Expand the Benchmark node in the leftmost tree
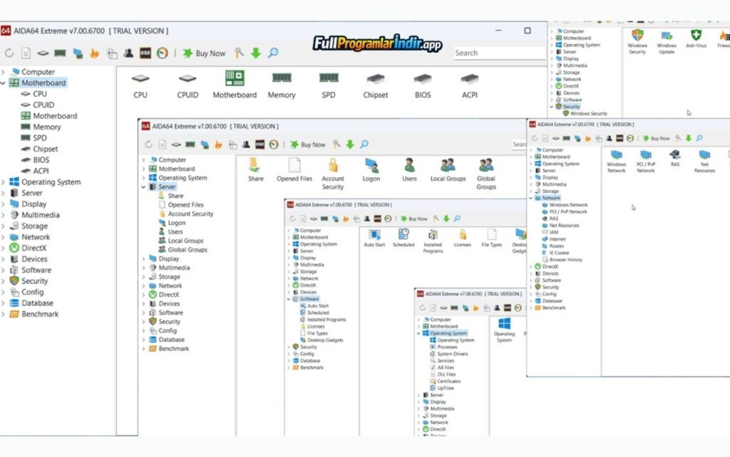Viewport: 730px width, 457px height. (4, 314)
